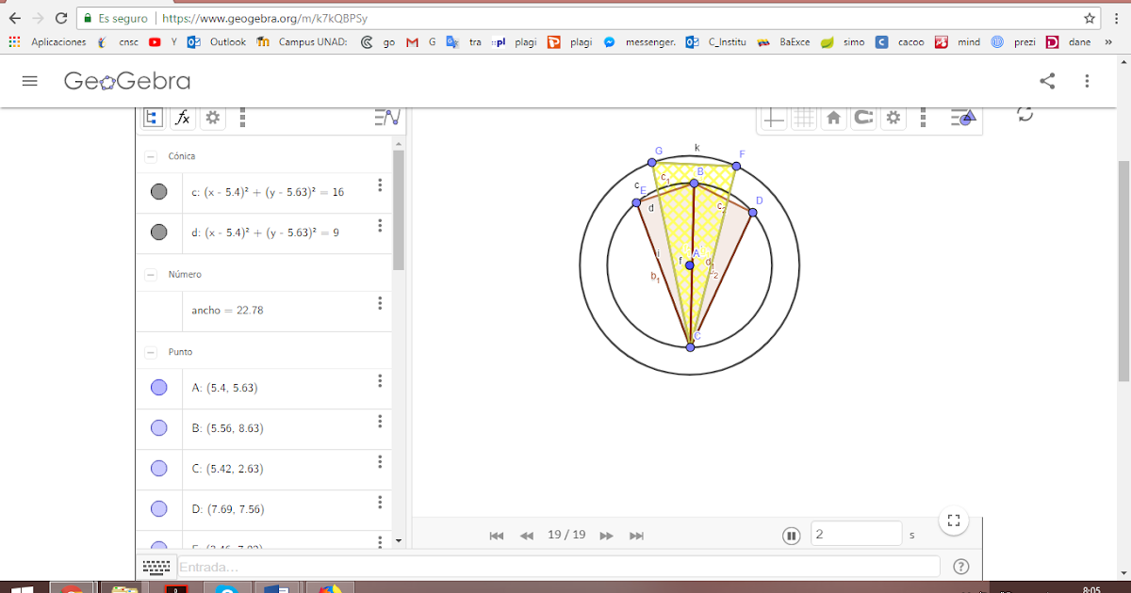Show point A using its visibility toggle
1131x593 pixels.
158,387
